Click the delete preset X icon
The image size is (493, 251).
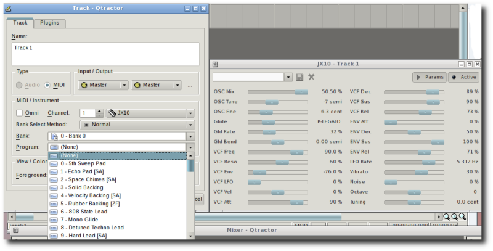(311, 77)
